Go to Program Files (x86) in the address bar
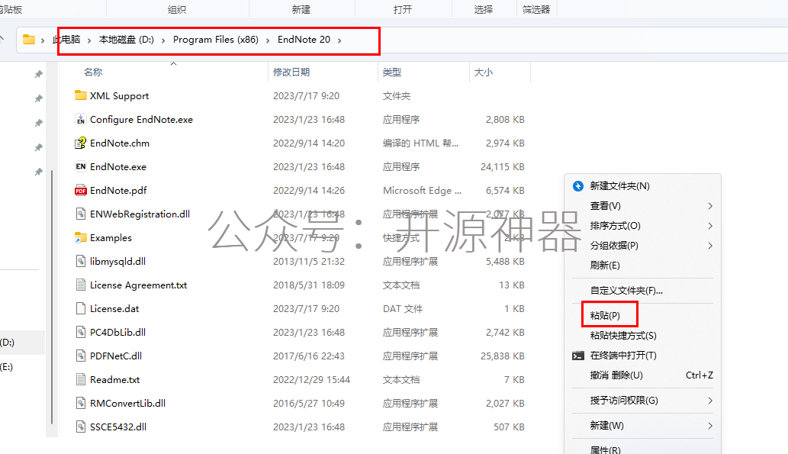The height and width of the screenshot is (454, 788). coord(216,39)
